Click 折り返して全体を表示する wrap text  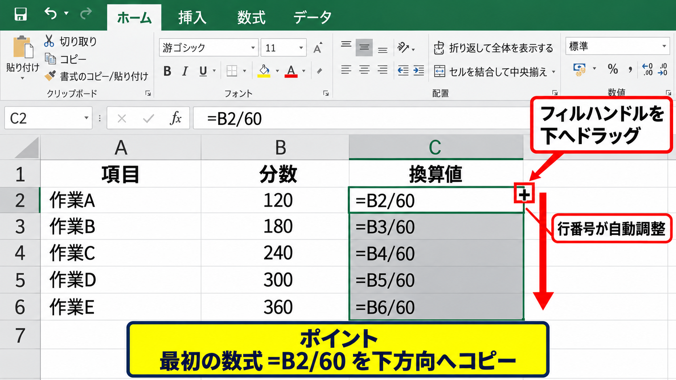pyautogui.click(x=493, y=48)
